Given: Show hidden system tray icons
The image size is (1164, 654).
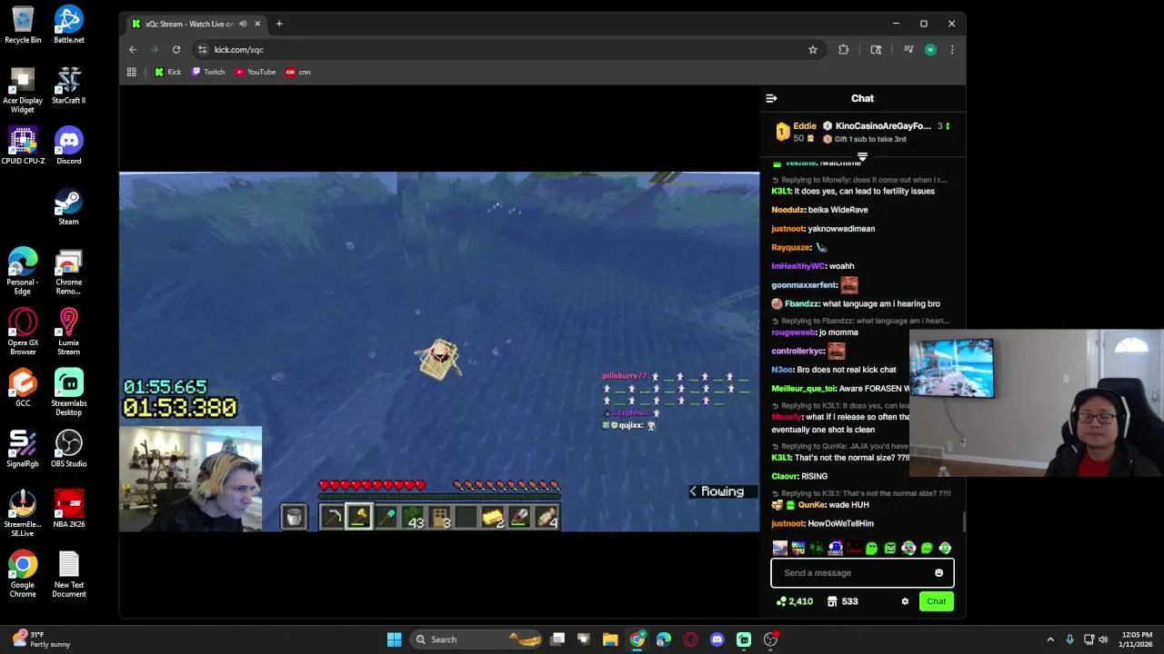Looking at the screenshot, I should [1050, 639].
